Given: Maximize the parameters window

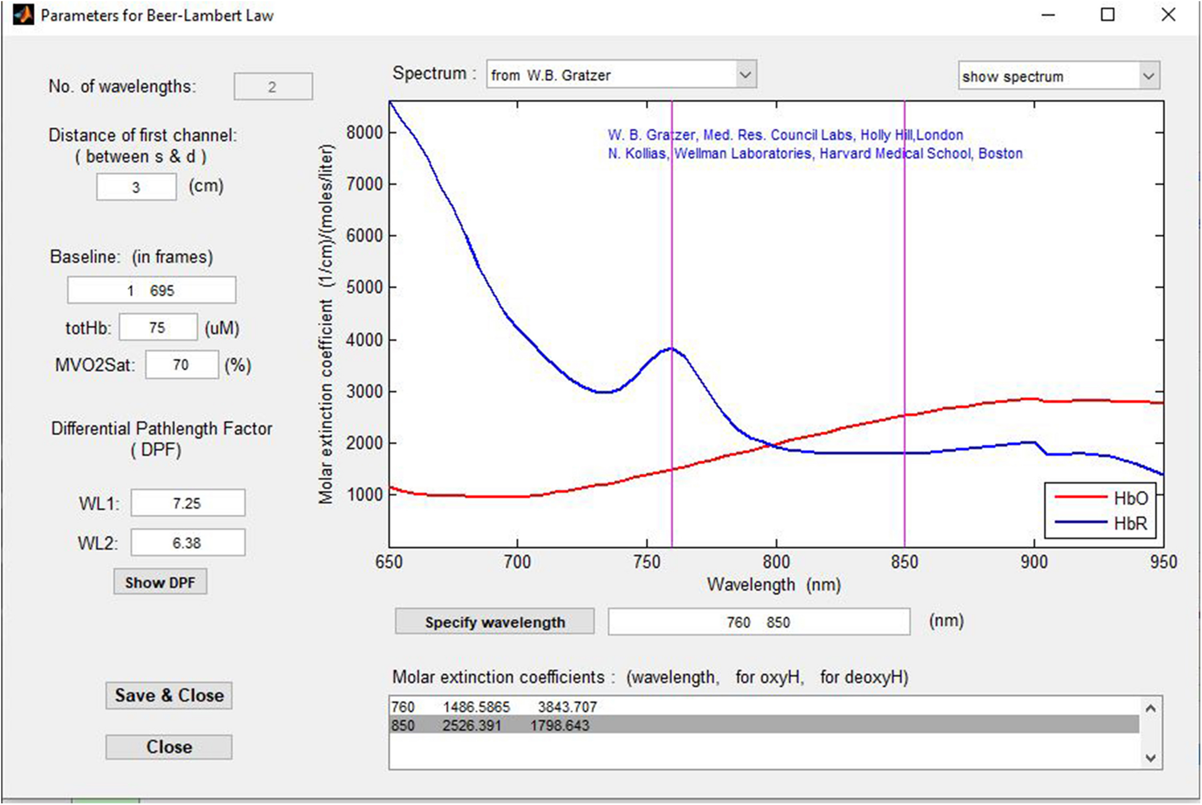Looking at the screenshot, I should [x=1108, y=15].
